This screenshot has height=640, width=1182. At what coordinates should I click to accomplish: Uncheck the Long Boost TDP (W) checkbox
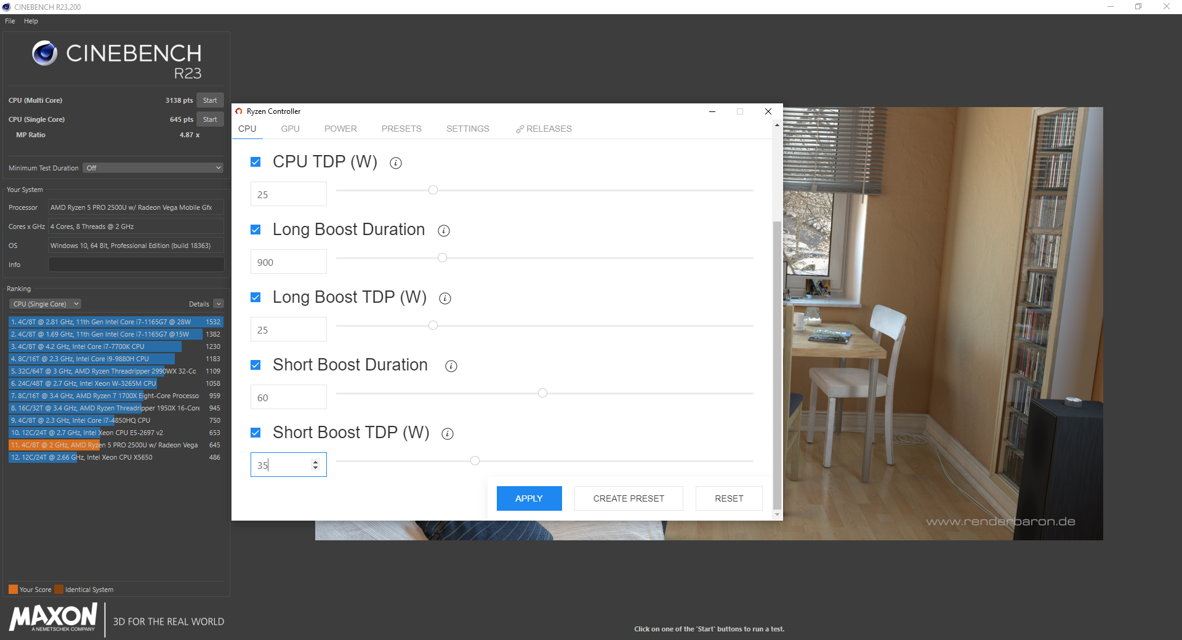click(x=255, y=297)
